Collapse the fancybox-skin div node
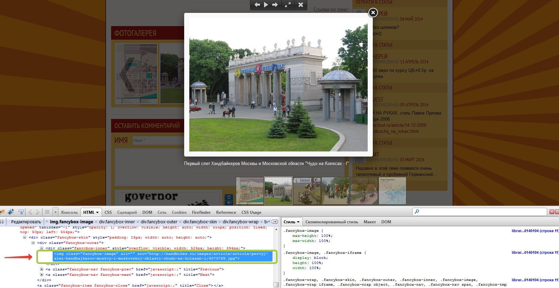 [x=24, y=238]
